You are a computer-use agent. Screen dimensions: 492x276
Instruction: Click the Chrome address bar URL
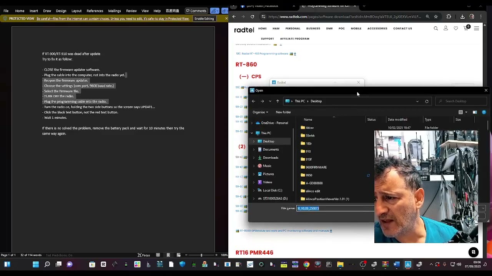(x=344, y=16)
